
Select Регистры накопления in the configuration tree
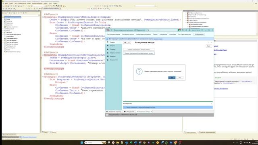pos(12,42)
